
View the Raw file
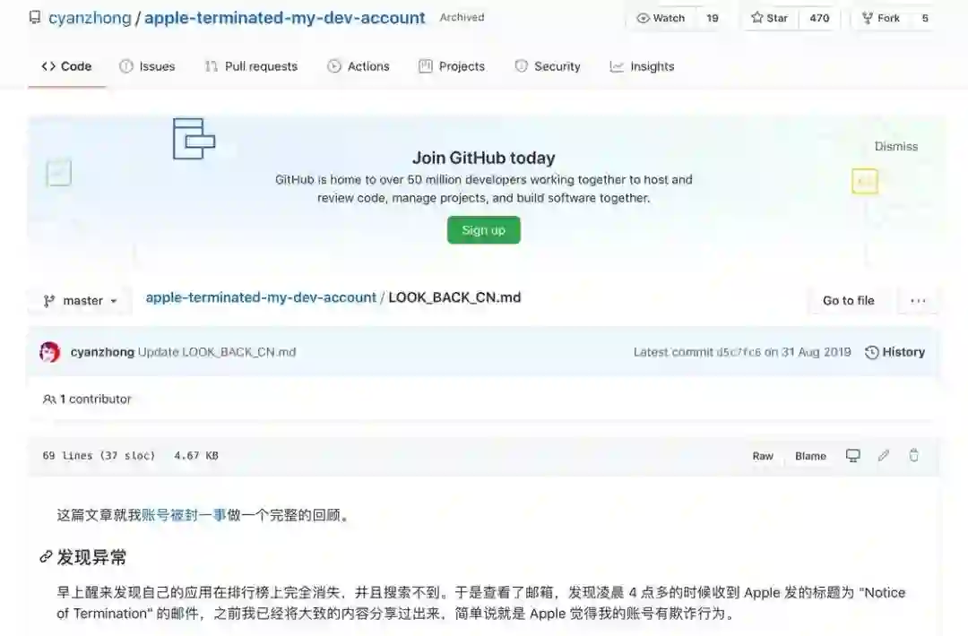763,456
